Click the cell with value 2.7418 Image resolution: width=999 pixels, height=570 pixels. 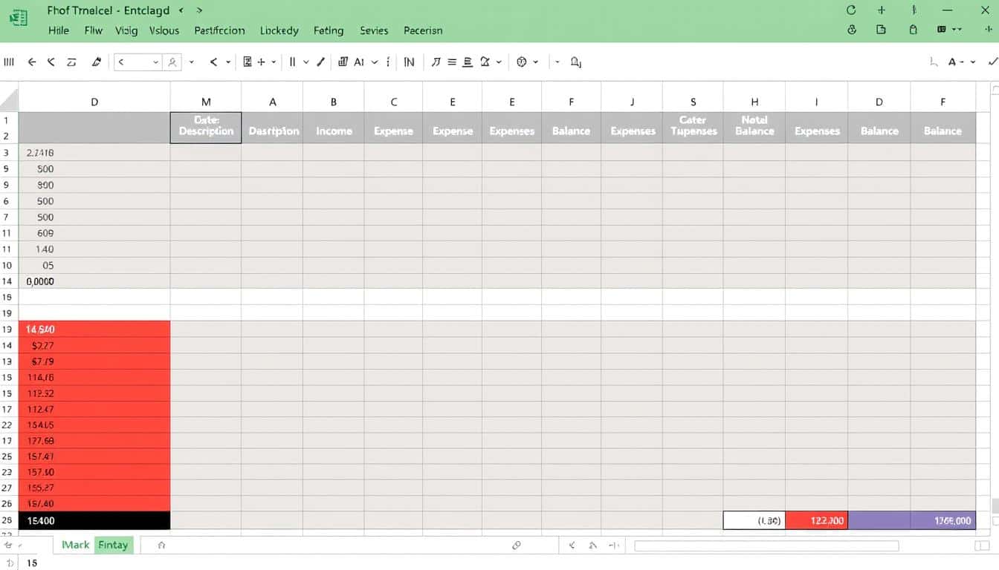click(94, 152)
